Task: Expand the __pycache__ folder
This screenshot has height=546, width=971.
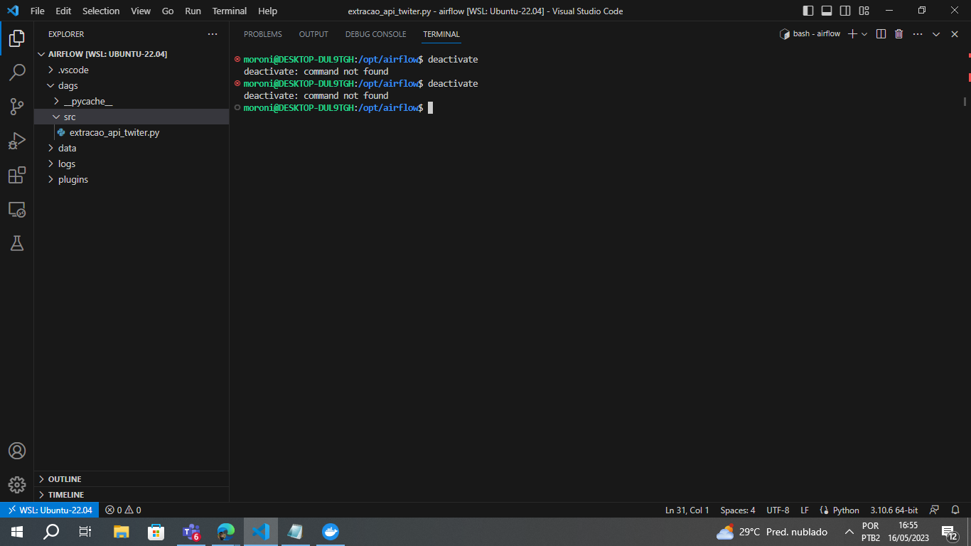Action: coord(132,101)
